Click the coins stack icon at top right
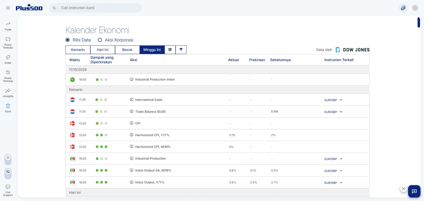 pyautogui.click(x=403, y=8)
